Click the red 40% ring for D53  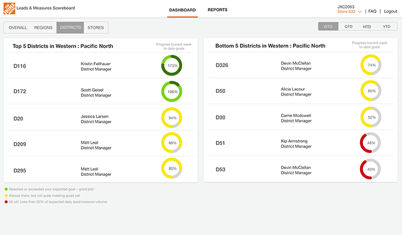(370, 169)
